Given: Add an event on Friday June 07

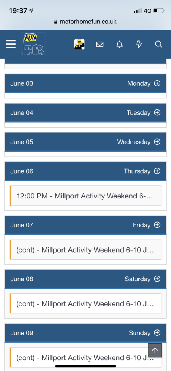Looking at the screenshot, I should [x=157, y=225].
